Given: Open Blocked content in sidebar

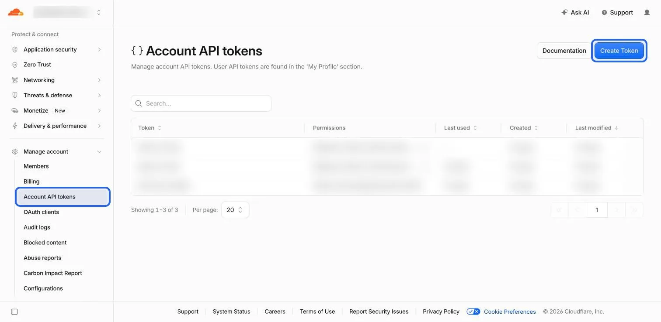Looking at the screenshot, I should coord(45,243).
